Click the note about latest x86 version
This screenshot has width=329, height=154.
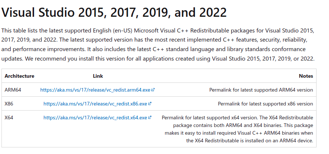(265, 104)
